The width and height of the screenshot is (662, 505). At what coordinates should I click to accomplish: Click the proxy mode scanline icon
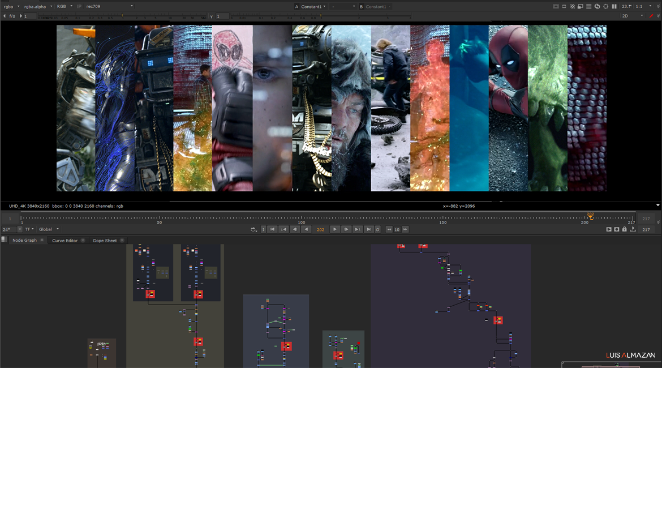tap(589, 6)
